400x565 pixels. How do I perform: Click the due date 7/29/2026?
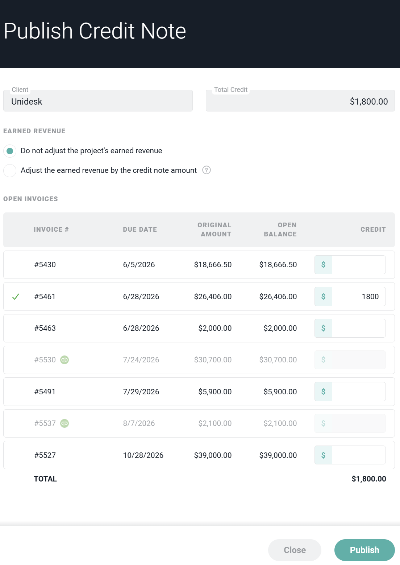click(x=141, y=392)
